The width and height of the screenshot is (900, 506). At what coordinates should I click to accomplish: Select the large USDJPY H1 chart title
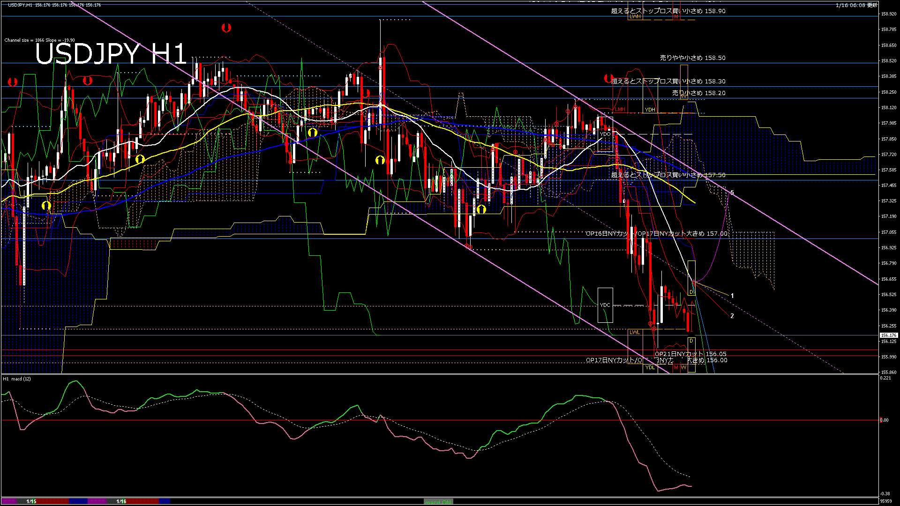point(111,53)
